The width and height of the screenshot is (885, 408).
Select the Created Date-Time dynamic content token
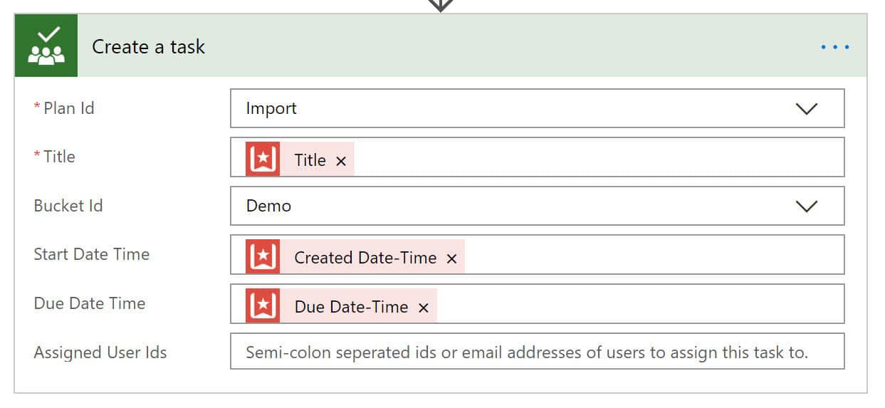(355, 256)
